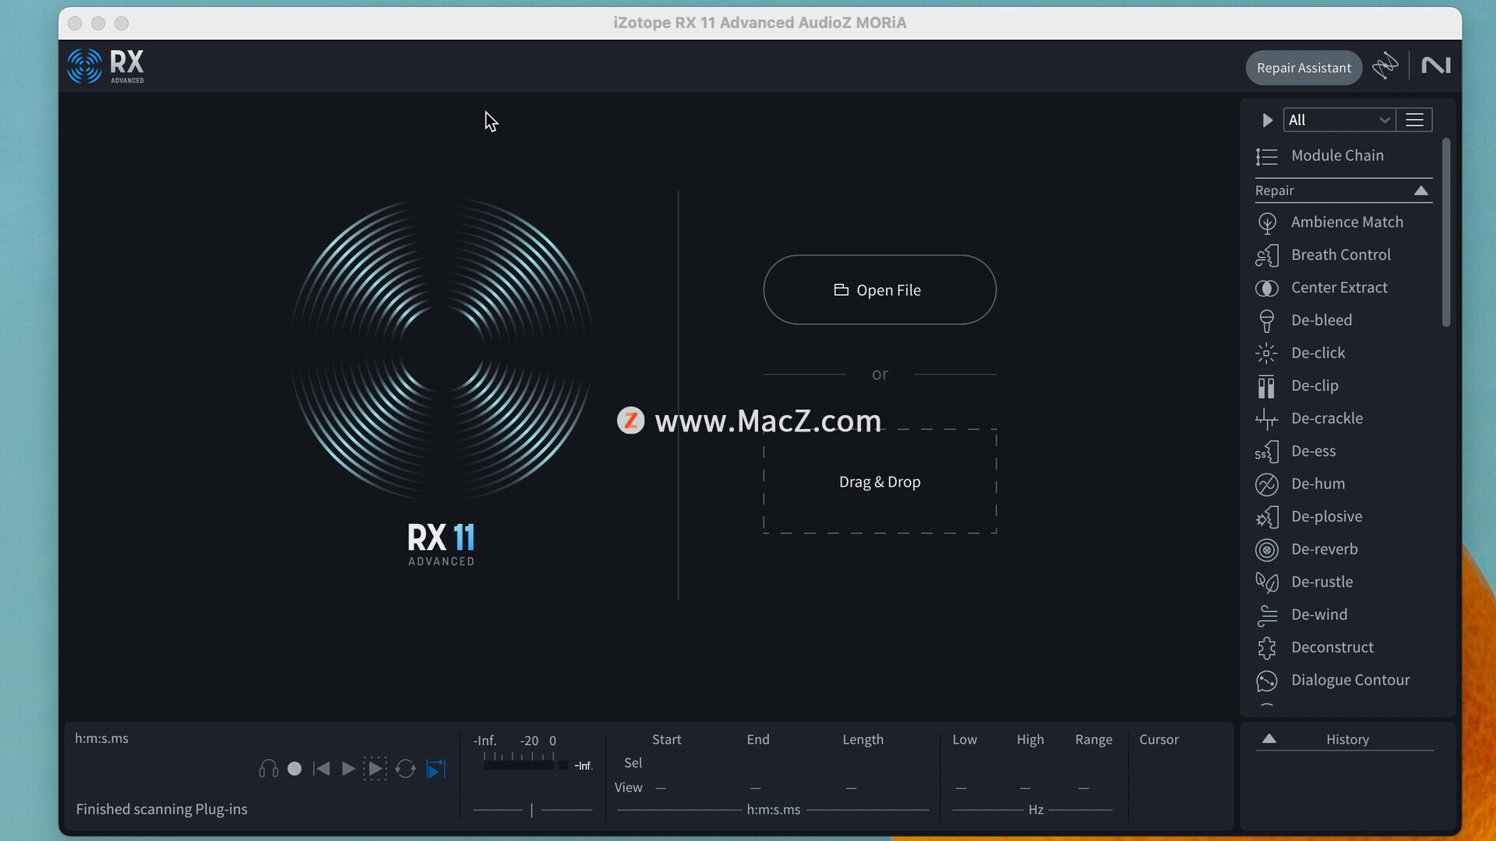Click the De-wind module label
The image size is (1496, 841).
pos(1319,614)
